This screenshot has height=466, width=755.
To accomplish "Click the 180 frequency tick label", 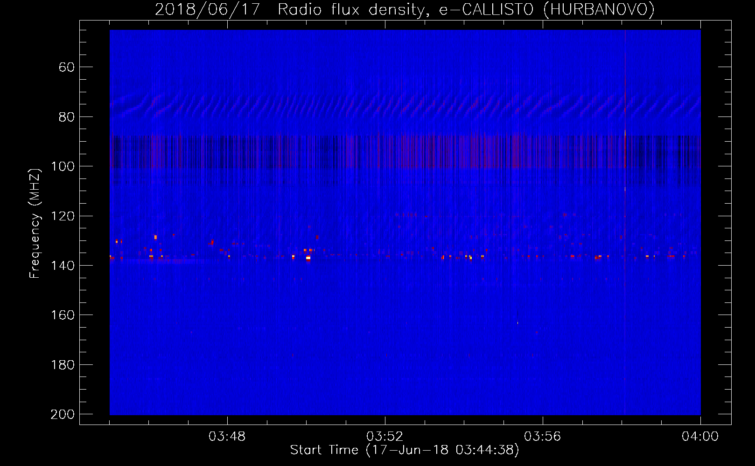I will pos(63,365).
